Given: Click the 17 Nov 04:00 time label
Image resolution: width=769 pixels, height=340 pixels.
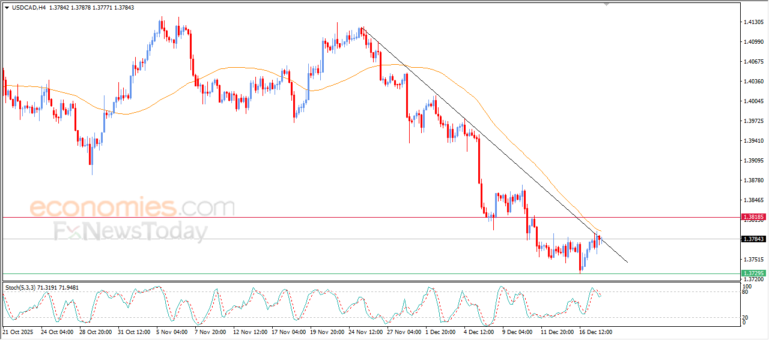Looking at the screenshot, I should (289, 331).
